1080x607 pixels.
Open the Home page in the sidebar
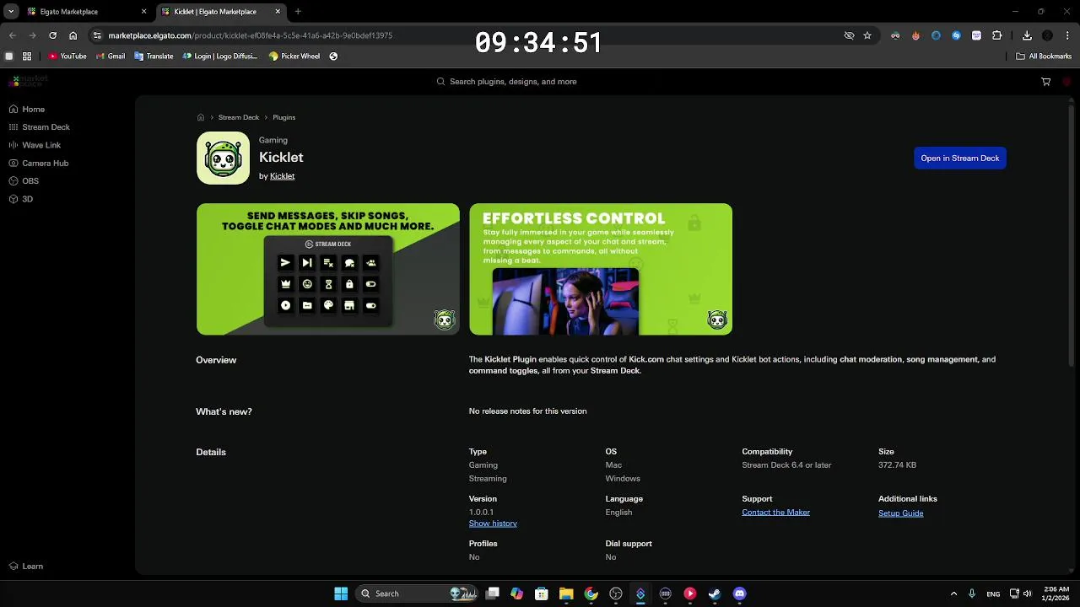(x=27, y=109)
